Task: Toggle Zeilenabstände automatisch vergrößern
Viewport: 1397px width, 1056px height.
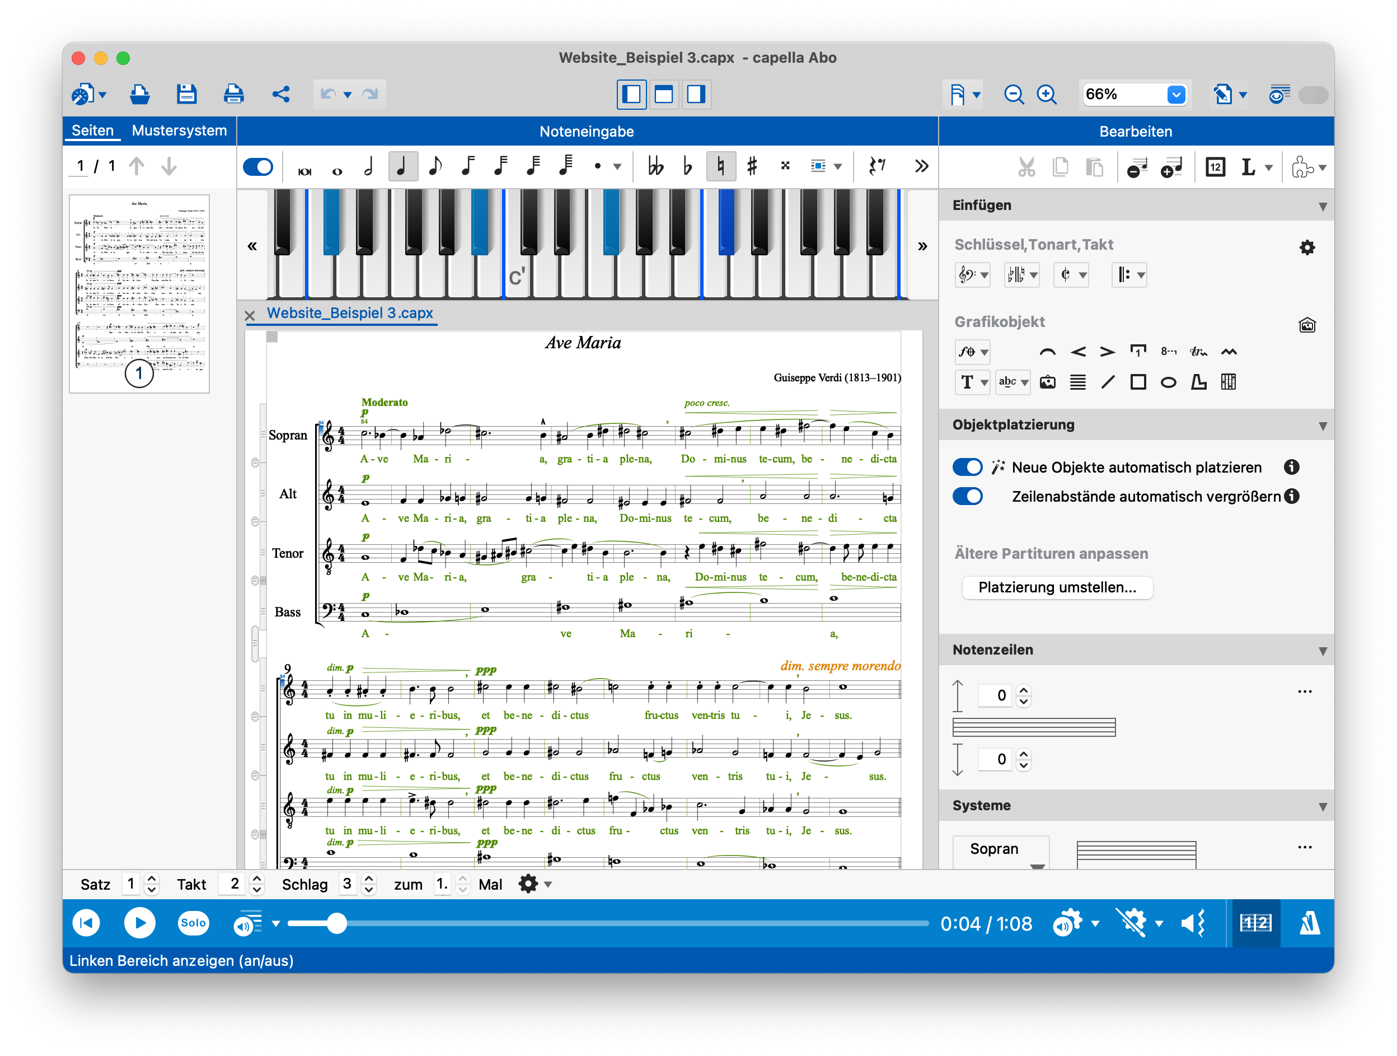Action: point(967,496)
